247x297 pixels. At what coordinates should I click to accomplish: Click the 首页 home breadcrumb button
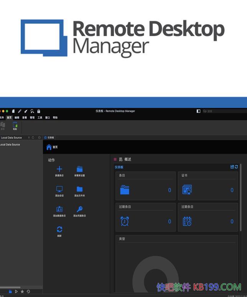pyautogui.click(x=52, y=147)
